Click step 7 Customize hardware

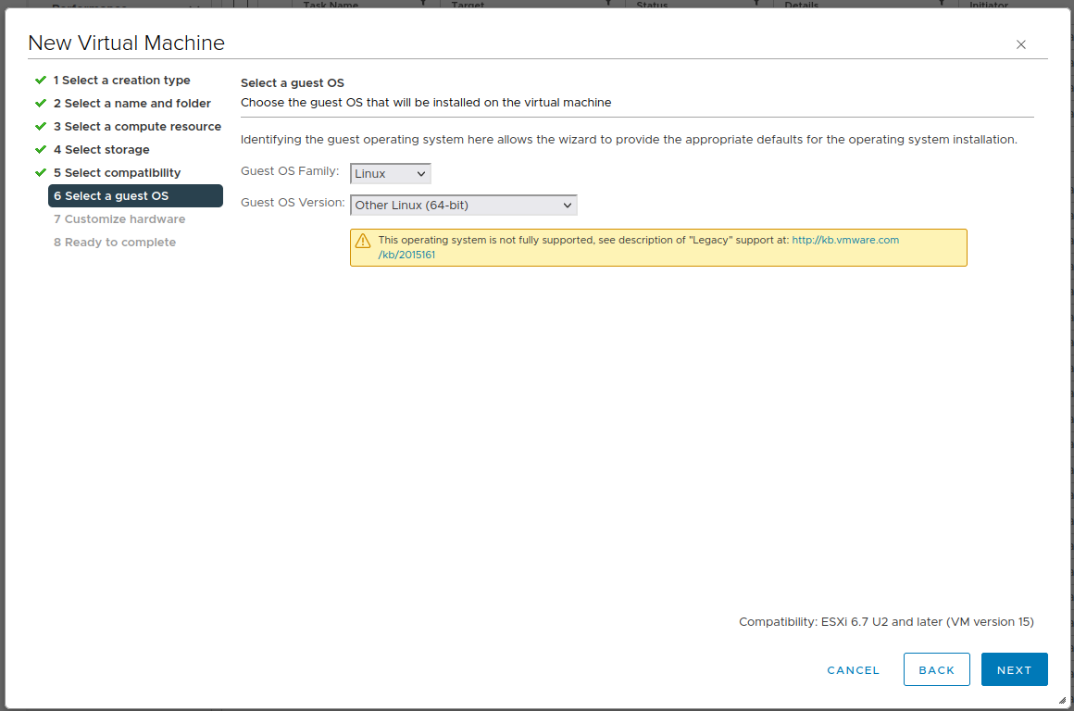(119, 219)
